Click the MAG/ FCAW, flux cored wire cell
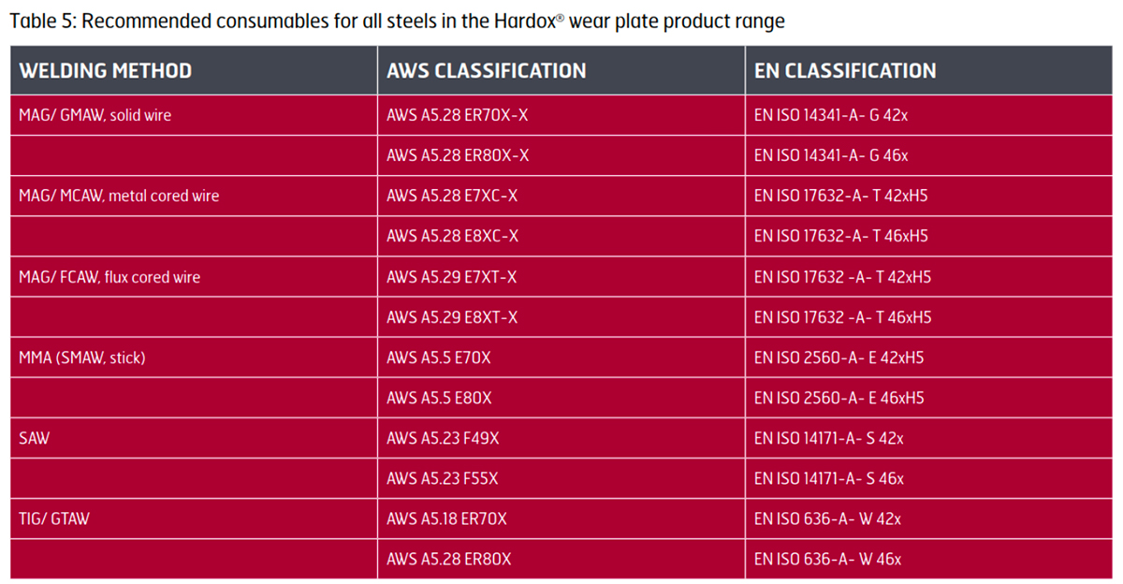 [109, 277]
